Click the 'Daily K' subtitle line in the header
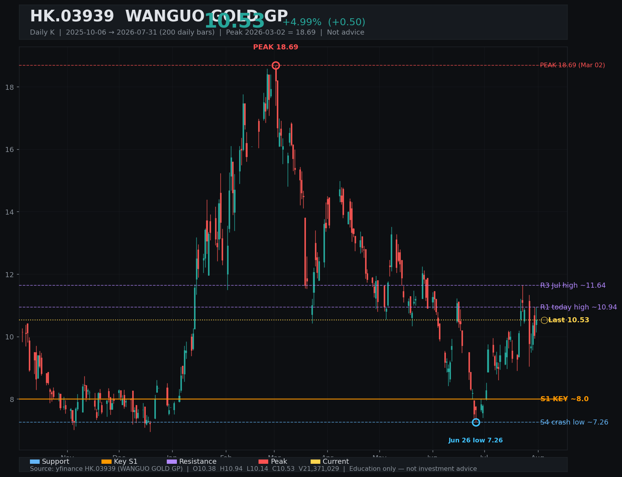Image resolution: width=622 pixels, height=477 pixels. (197, 32)
